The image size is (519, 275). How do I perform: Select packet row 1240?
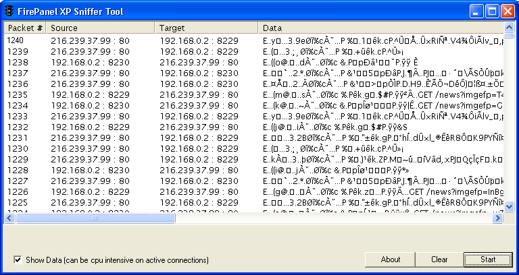coord(254,40)
